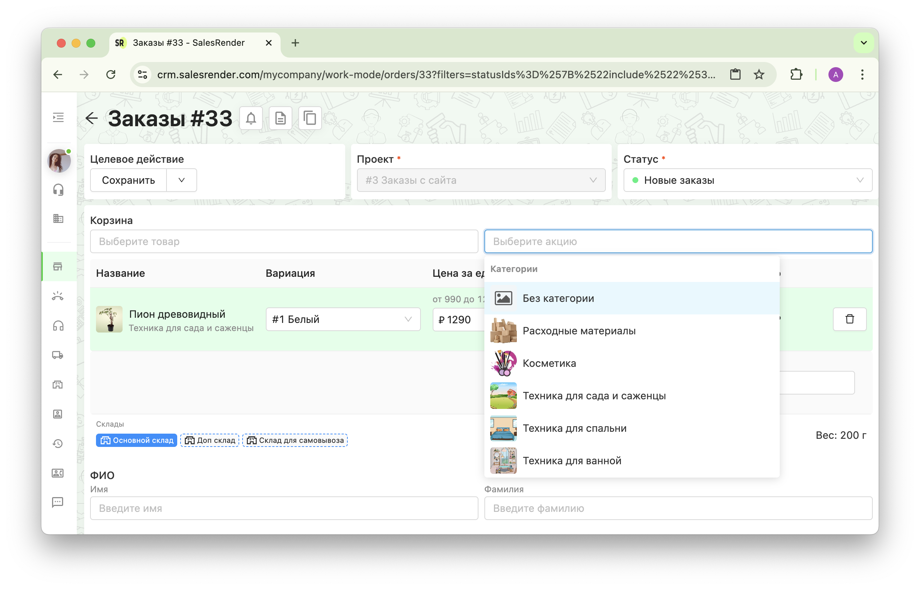This screenshot has width=920, height=589.
Task: Toggle Основной склад warehouse tag
Action: pyautogui.click(x=137, y=441)
